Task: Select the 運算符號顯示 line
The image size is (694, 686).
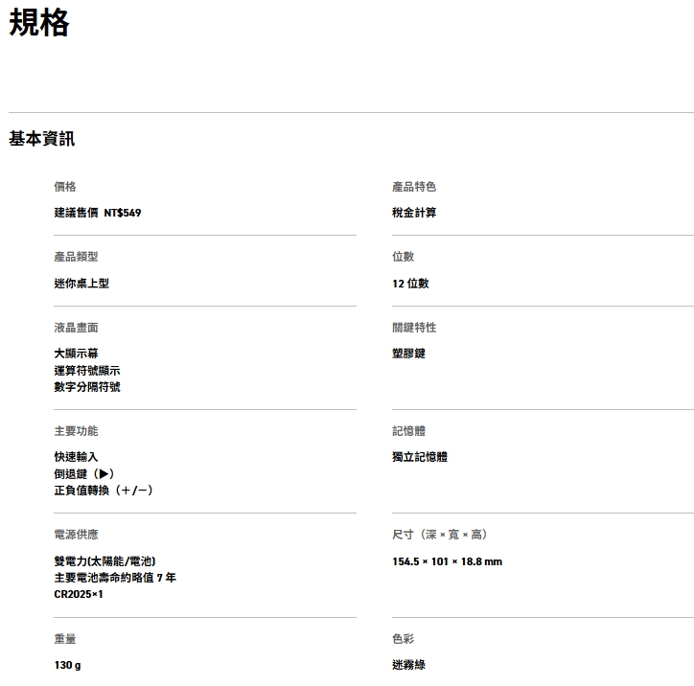Action: pyautogui.click(x=87, y=371)
